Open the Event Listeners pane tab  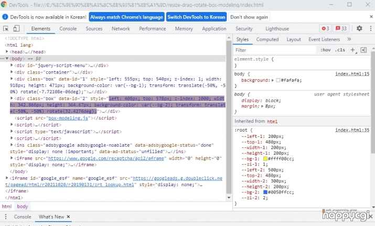pyautogui.click(x=324, y=39)
